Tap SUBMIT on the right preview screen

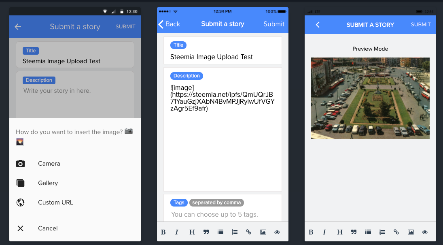tap(421, 25)
